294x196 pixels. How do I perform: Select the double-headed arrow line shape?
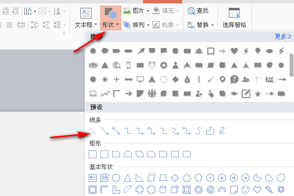[116, 131]
